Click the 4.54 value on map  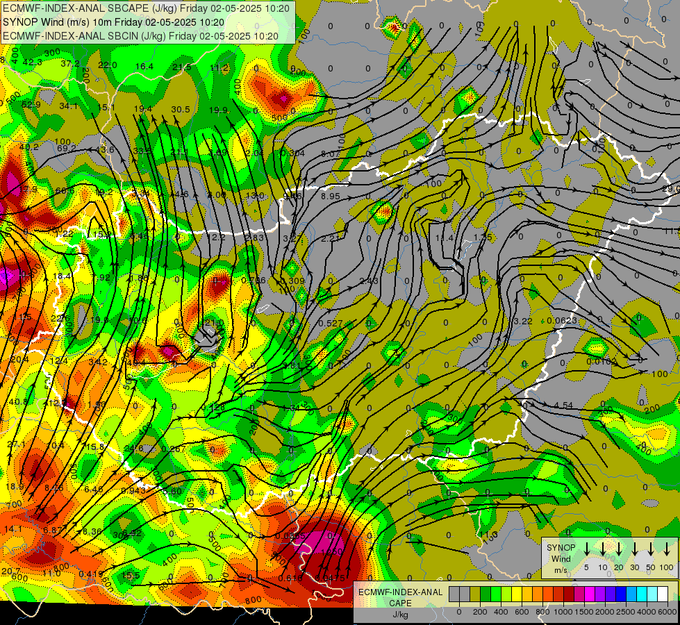[x=563, y=406]
